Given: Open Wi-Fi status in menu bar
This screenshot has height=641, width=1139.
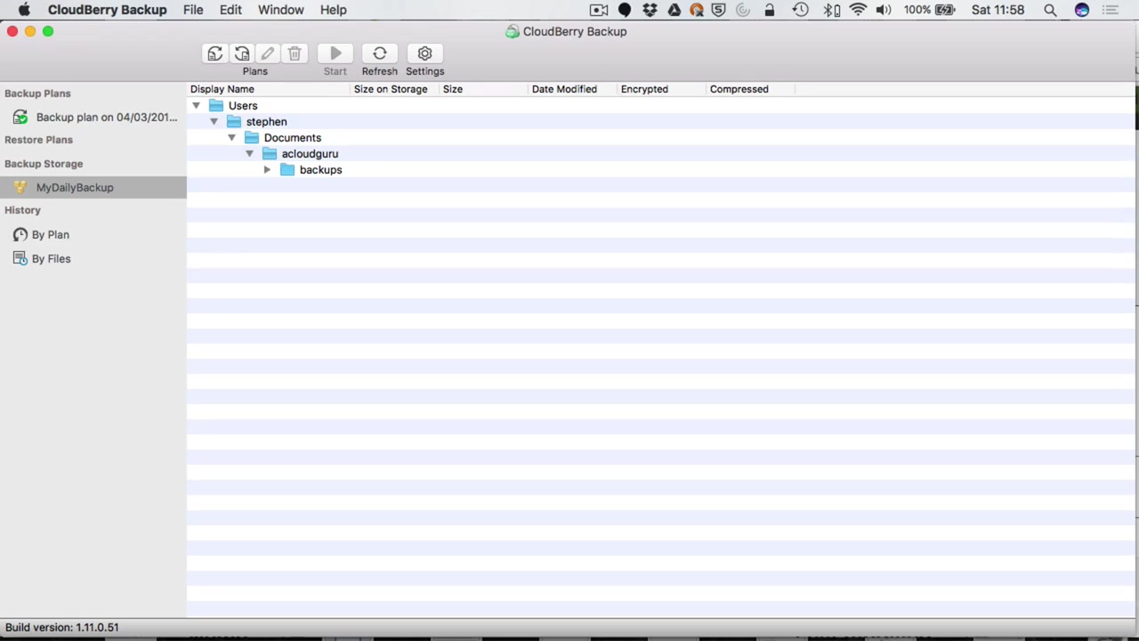Looking at the screenshot, I should point(858,10).
